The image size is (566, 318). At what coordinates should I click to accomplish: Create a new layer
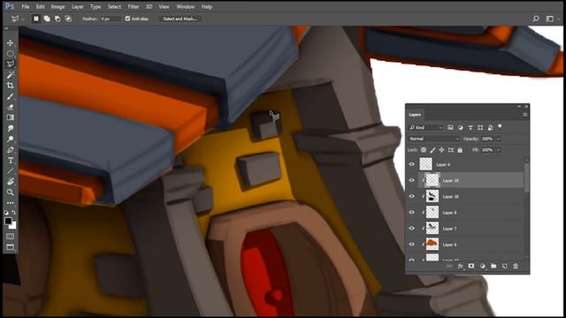[x=505, y=266]
